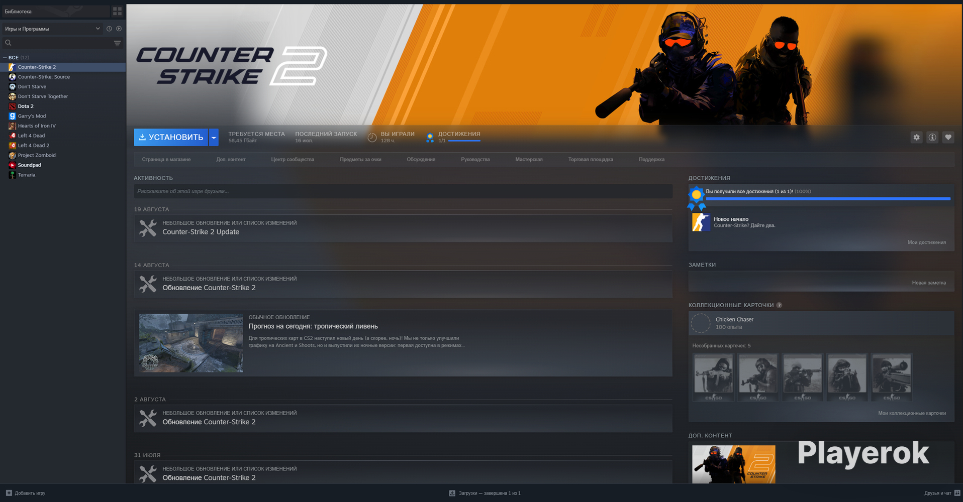963x502 pixels.
Task: Click the header achievements 1/1 progress bar
Action: [x=464, y=141]
